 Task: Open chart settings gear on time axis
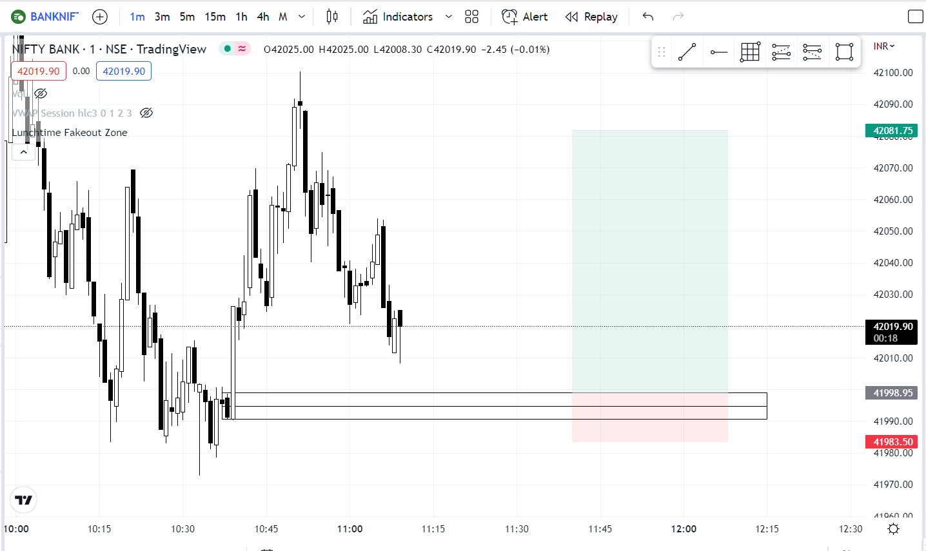tap(893, 529)
